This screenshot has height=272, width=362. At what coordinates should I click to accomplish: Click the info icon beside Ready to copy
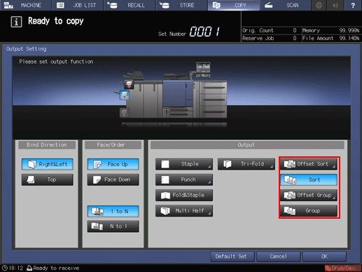click(x=16, y=22)
